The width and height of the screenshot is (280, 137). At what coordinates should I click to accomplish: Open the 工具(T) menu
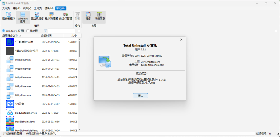point(38,8)
